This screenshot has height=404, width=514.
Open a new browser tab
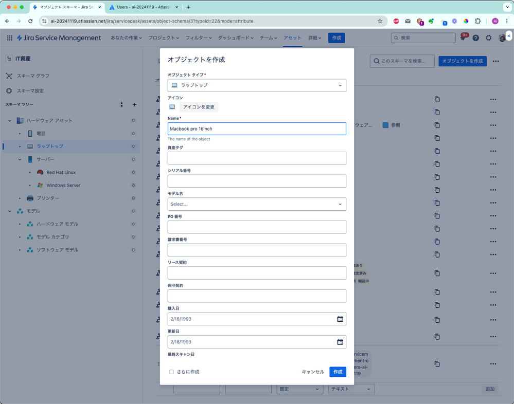(188, 7)
